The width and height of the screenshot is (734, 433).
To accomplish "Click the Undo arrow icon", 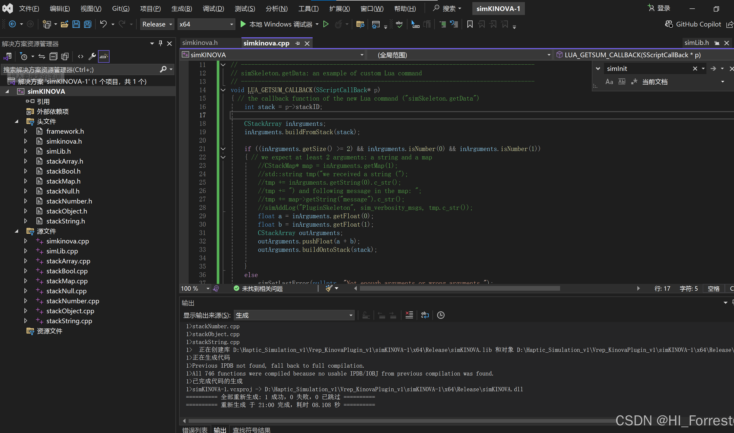I will click(103, 24).
